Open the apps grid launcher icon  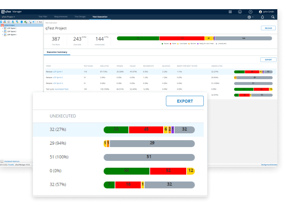(230, 12)
